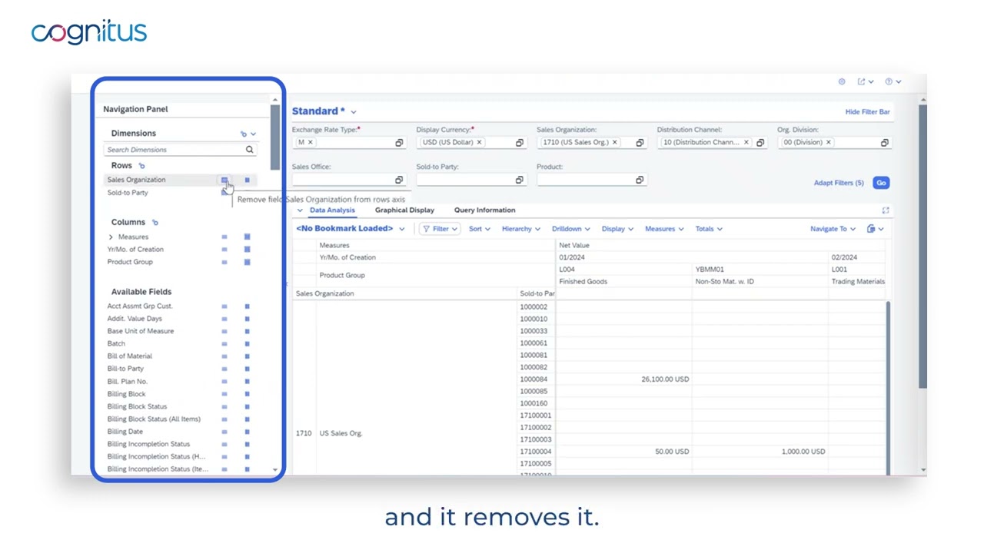Click Adapt Filters (5)

(839, 183)
